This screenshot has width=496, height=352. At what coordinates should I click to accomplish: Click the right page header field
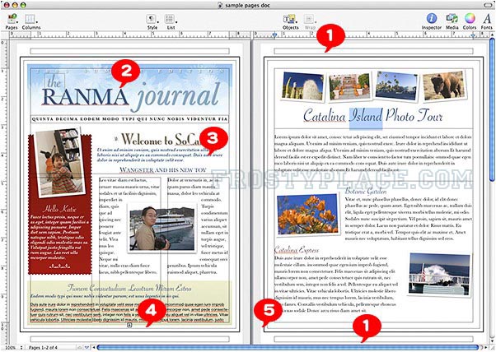[373, 51]
